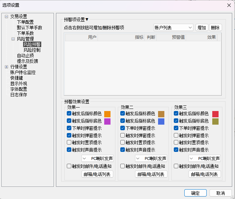Uncheck 效果一 触发后指标底色

tap(69, 120)
